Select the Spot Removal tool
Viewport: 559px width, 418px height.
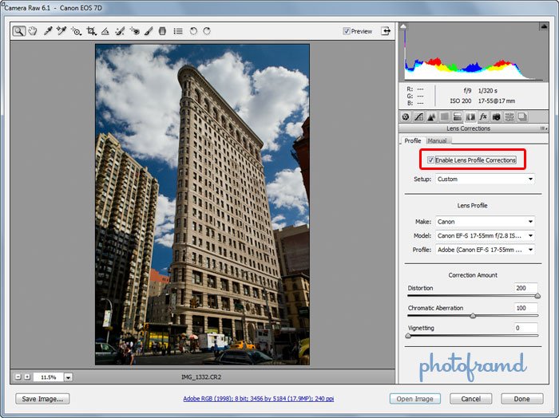(120, 31)
